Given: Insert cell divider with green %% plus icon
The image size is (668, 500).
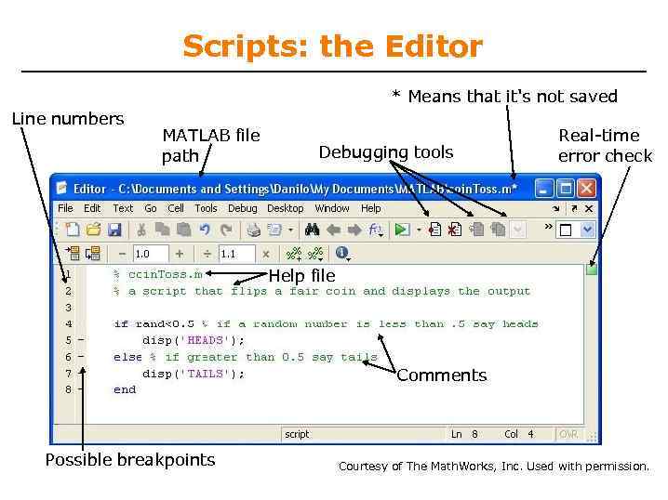Looking at the screenshot, I should 294,254.
